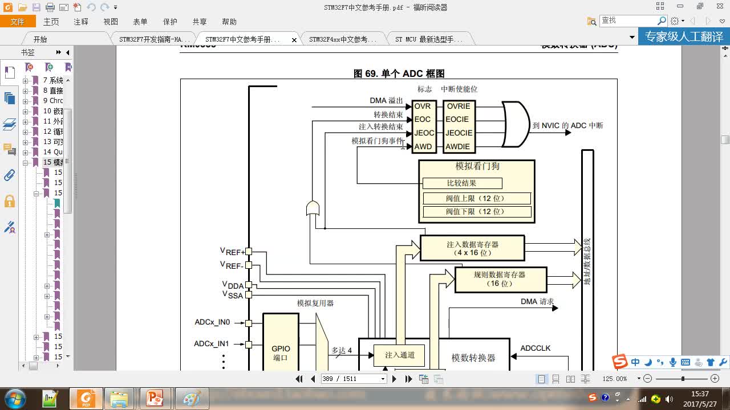
Task: Open the 表单 ribbon tab
Action: pyautogui.click(x=140, y=22)
